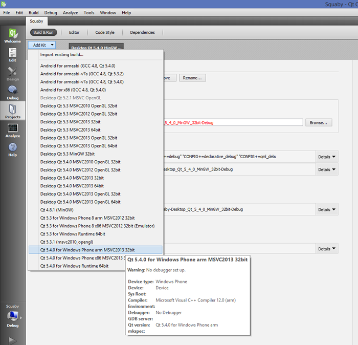Expand build environment Details
The height and width of the screenshot is (345, 358).
click(x=327, y=249)
